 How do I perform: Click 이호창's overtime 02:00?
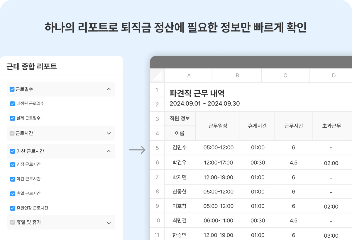331,207
